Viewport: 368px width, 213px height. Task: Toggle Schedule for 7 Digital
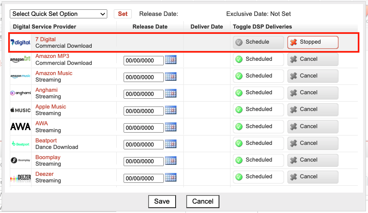click(258, 42)
